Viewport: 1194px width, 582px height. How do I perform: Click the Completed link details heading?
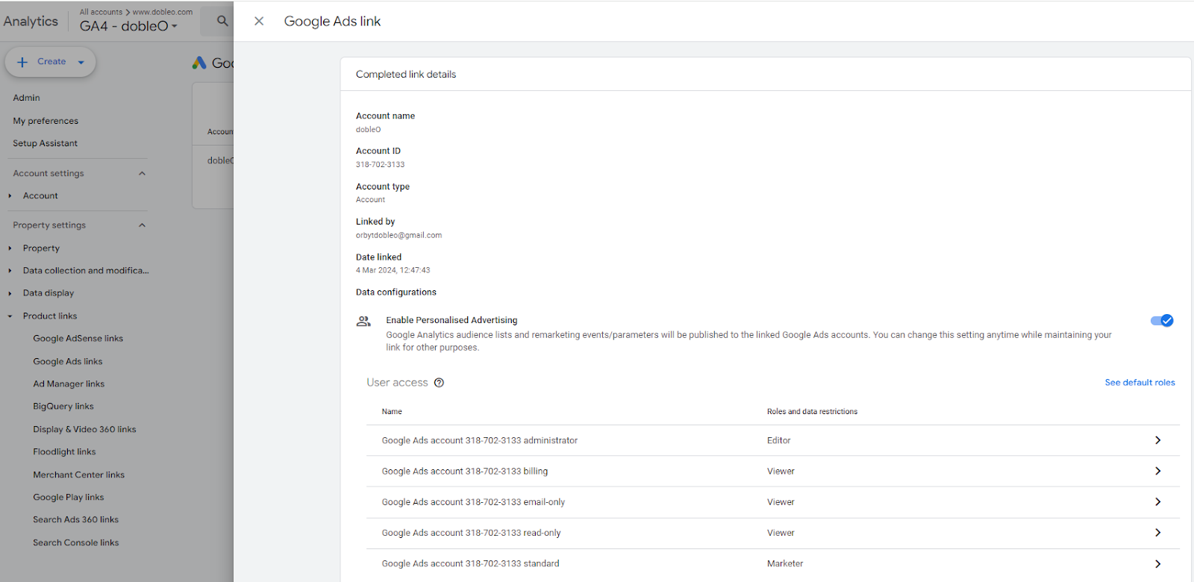point(406,75)
